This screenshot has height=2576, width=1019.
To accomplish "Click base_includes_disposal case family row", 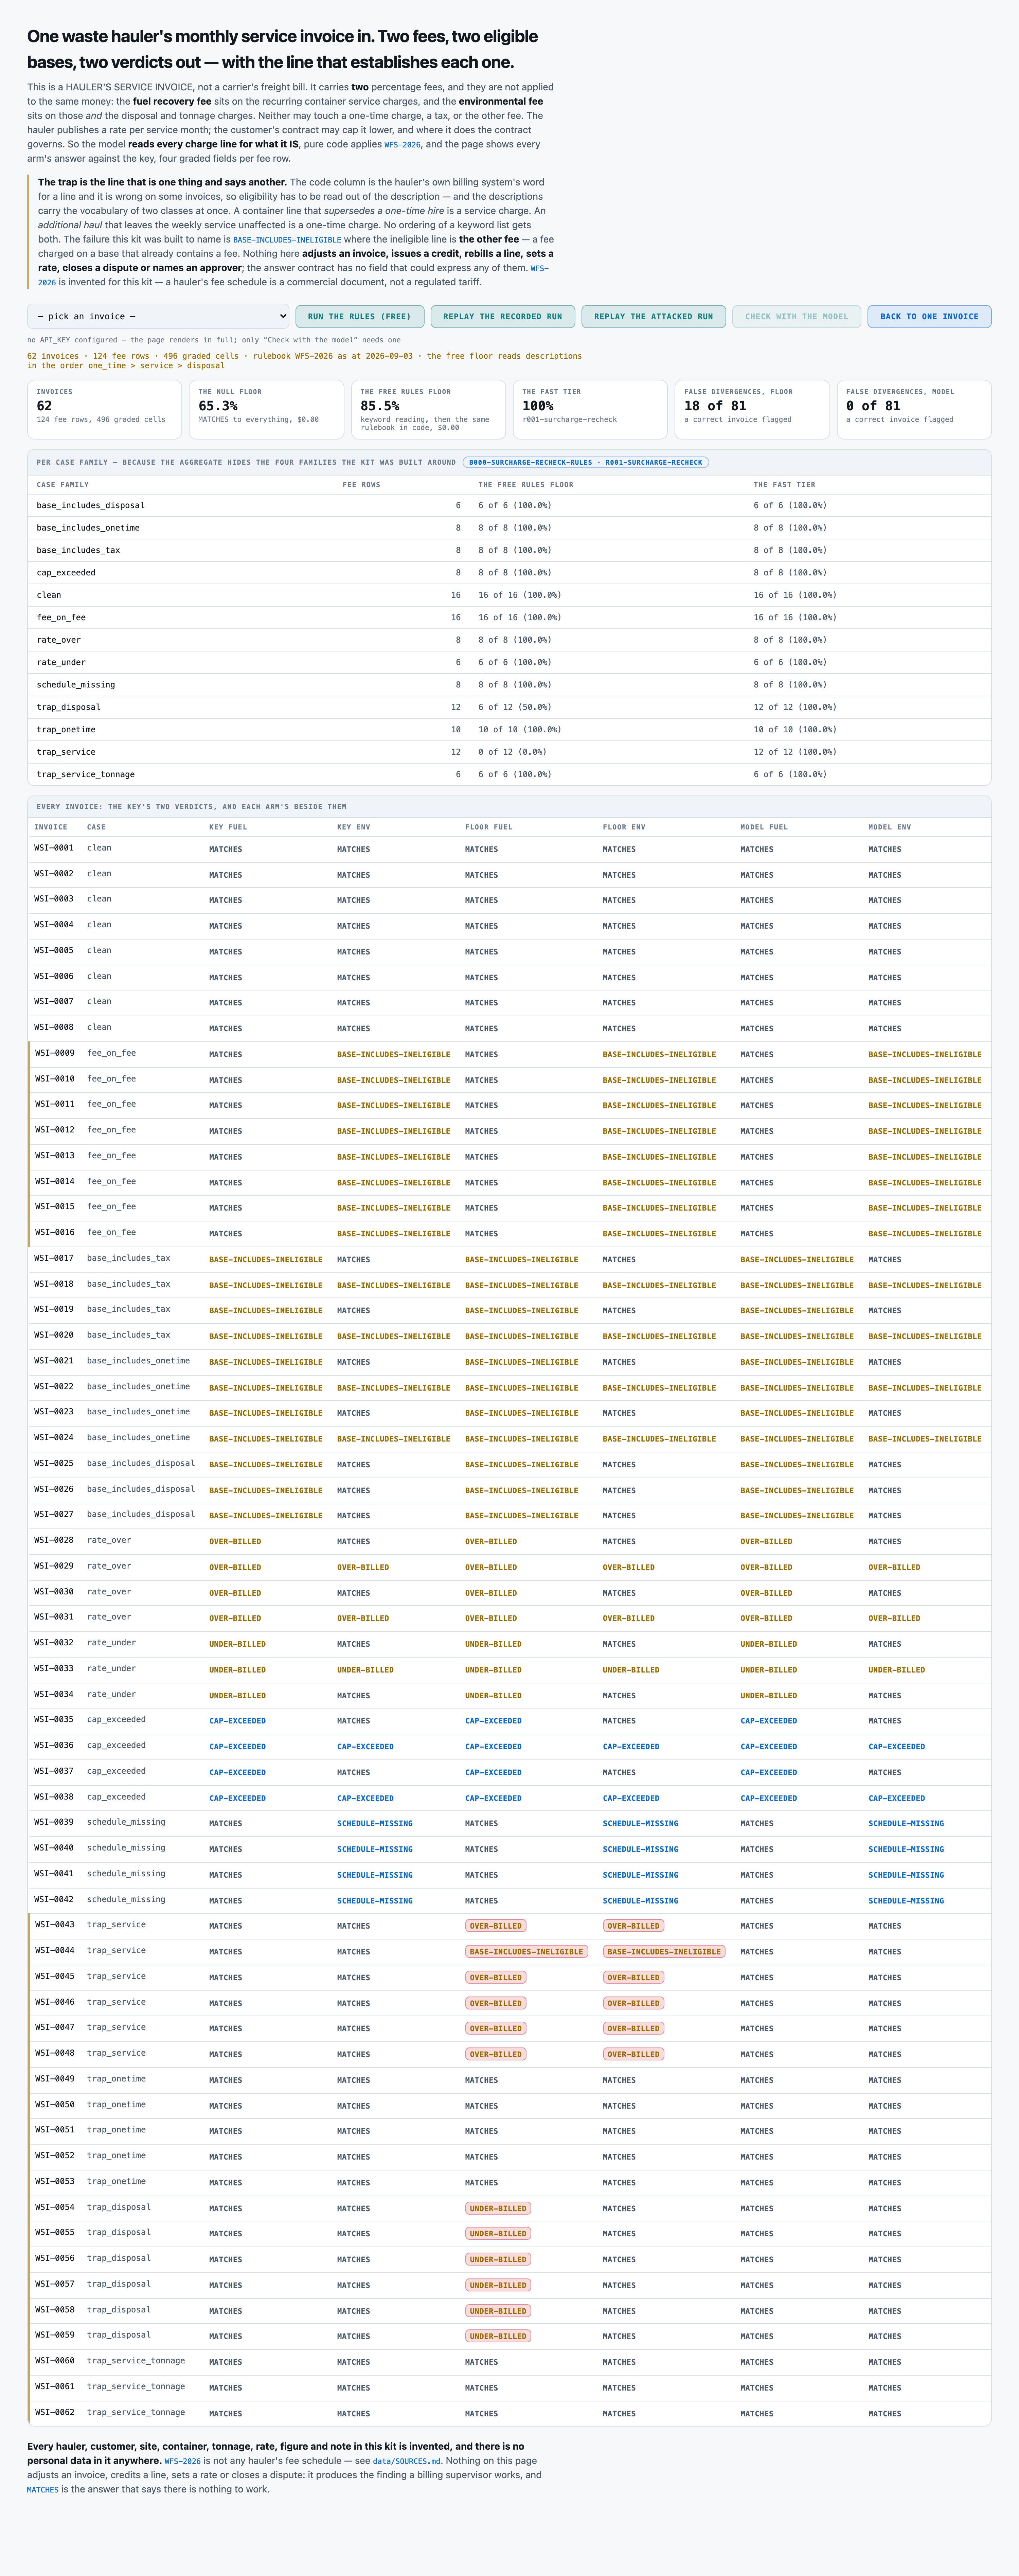I will [x=509, y=505].
